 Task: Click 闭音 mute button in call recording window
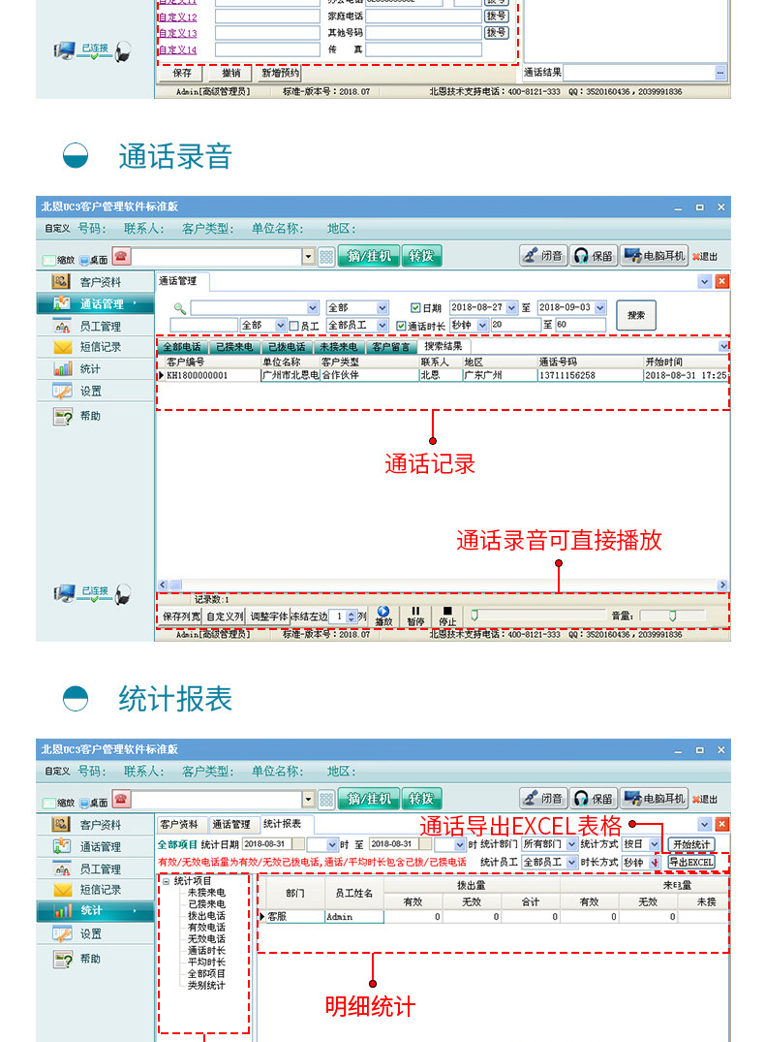[542, 256]
